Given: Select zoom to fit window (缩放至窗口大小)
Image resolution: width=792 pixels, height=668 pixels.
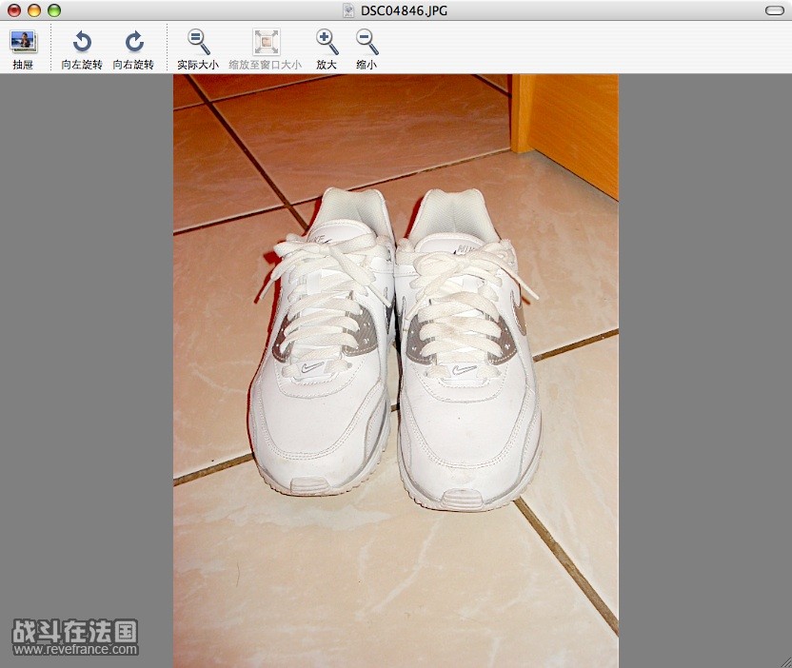Looking at the screenshot, I should [266, 49].
